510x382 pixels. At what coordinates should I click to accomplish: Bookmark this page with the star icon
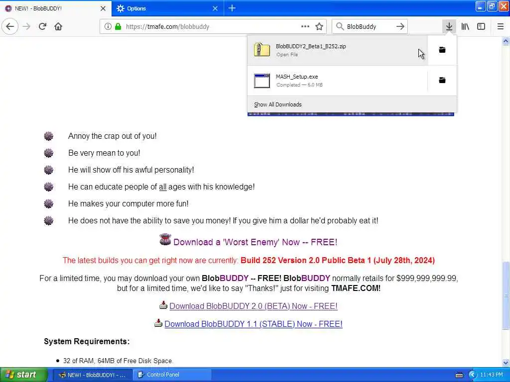coord(319,27)
